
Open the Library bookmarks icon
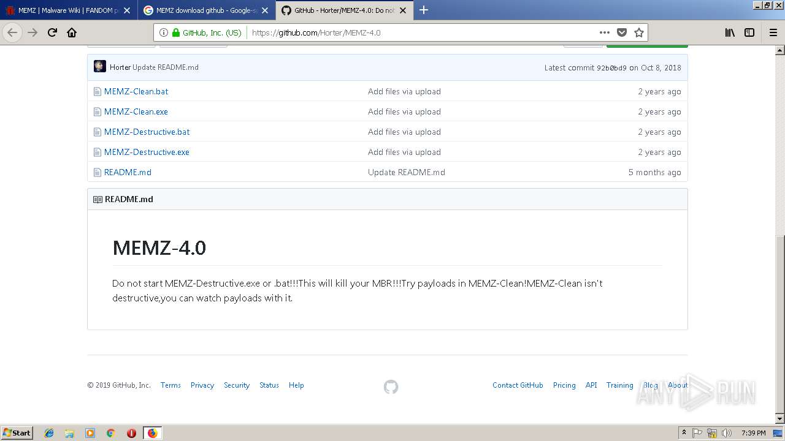[730, 32]
